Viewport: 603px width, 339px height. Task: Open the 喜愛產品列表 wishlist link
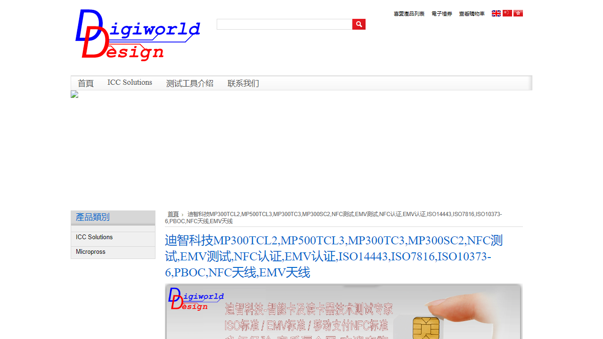[x=409, y=14]
